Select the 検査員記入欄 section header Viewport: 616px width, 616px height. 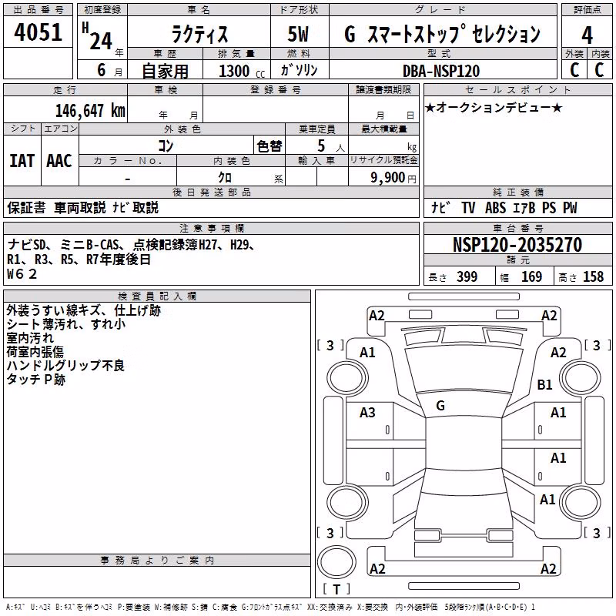[157, 296]
